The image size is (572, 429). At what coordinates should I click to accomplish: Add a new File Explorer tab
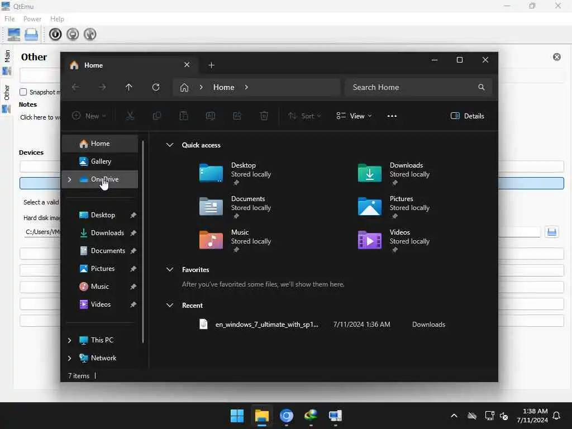coord(211,65)
